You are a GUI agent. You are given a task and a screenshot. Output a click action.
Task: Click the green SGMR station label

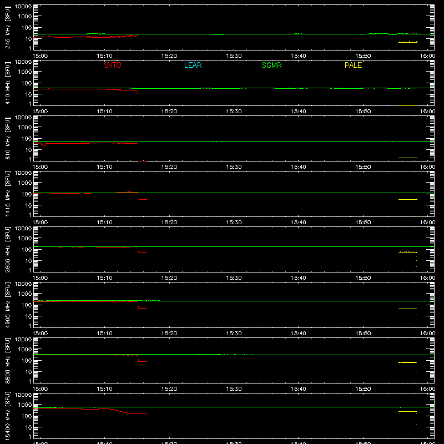point(271,65)
